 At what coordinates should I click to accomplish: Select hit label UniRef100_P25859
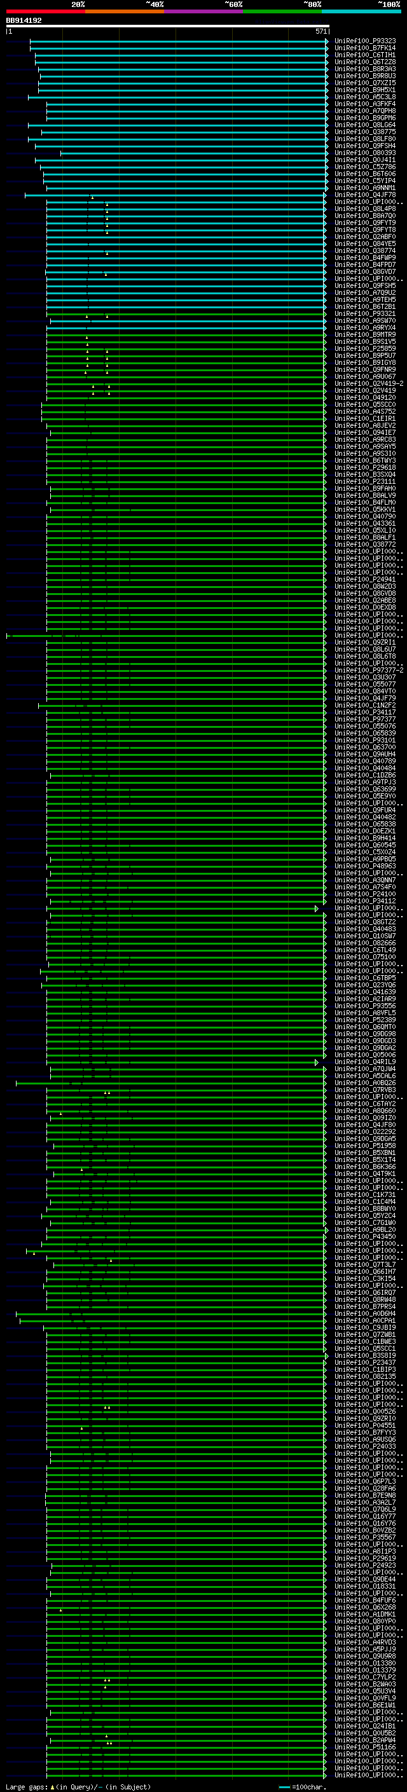(365, 348)
